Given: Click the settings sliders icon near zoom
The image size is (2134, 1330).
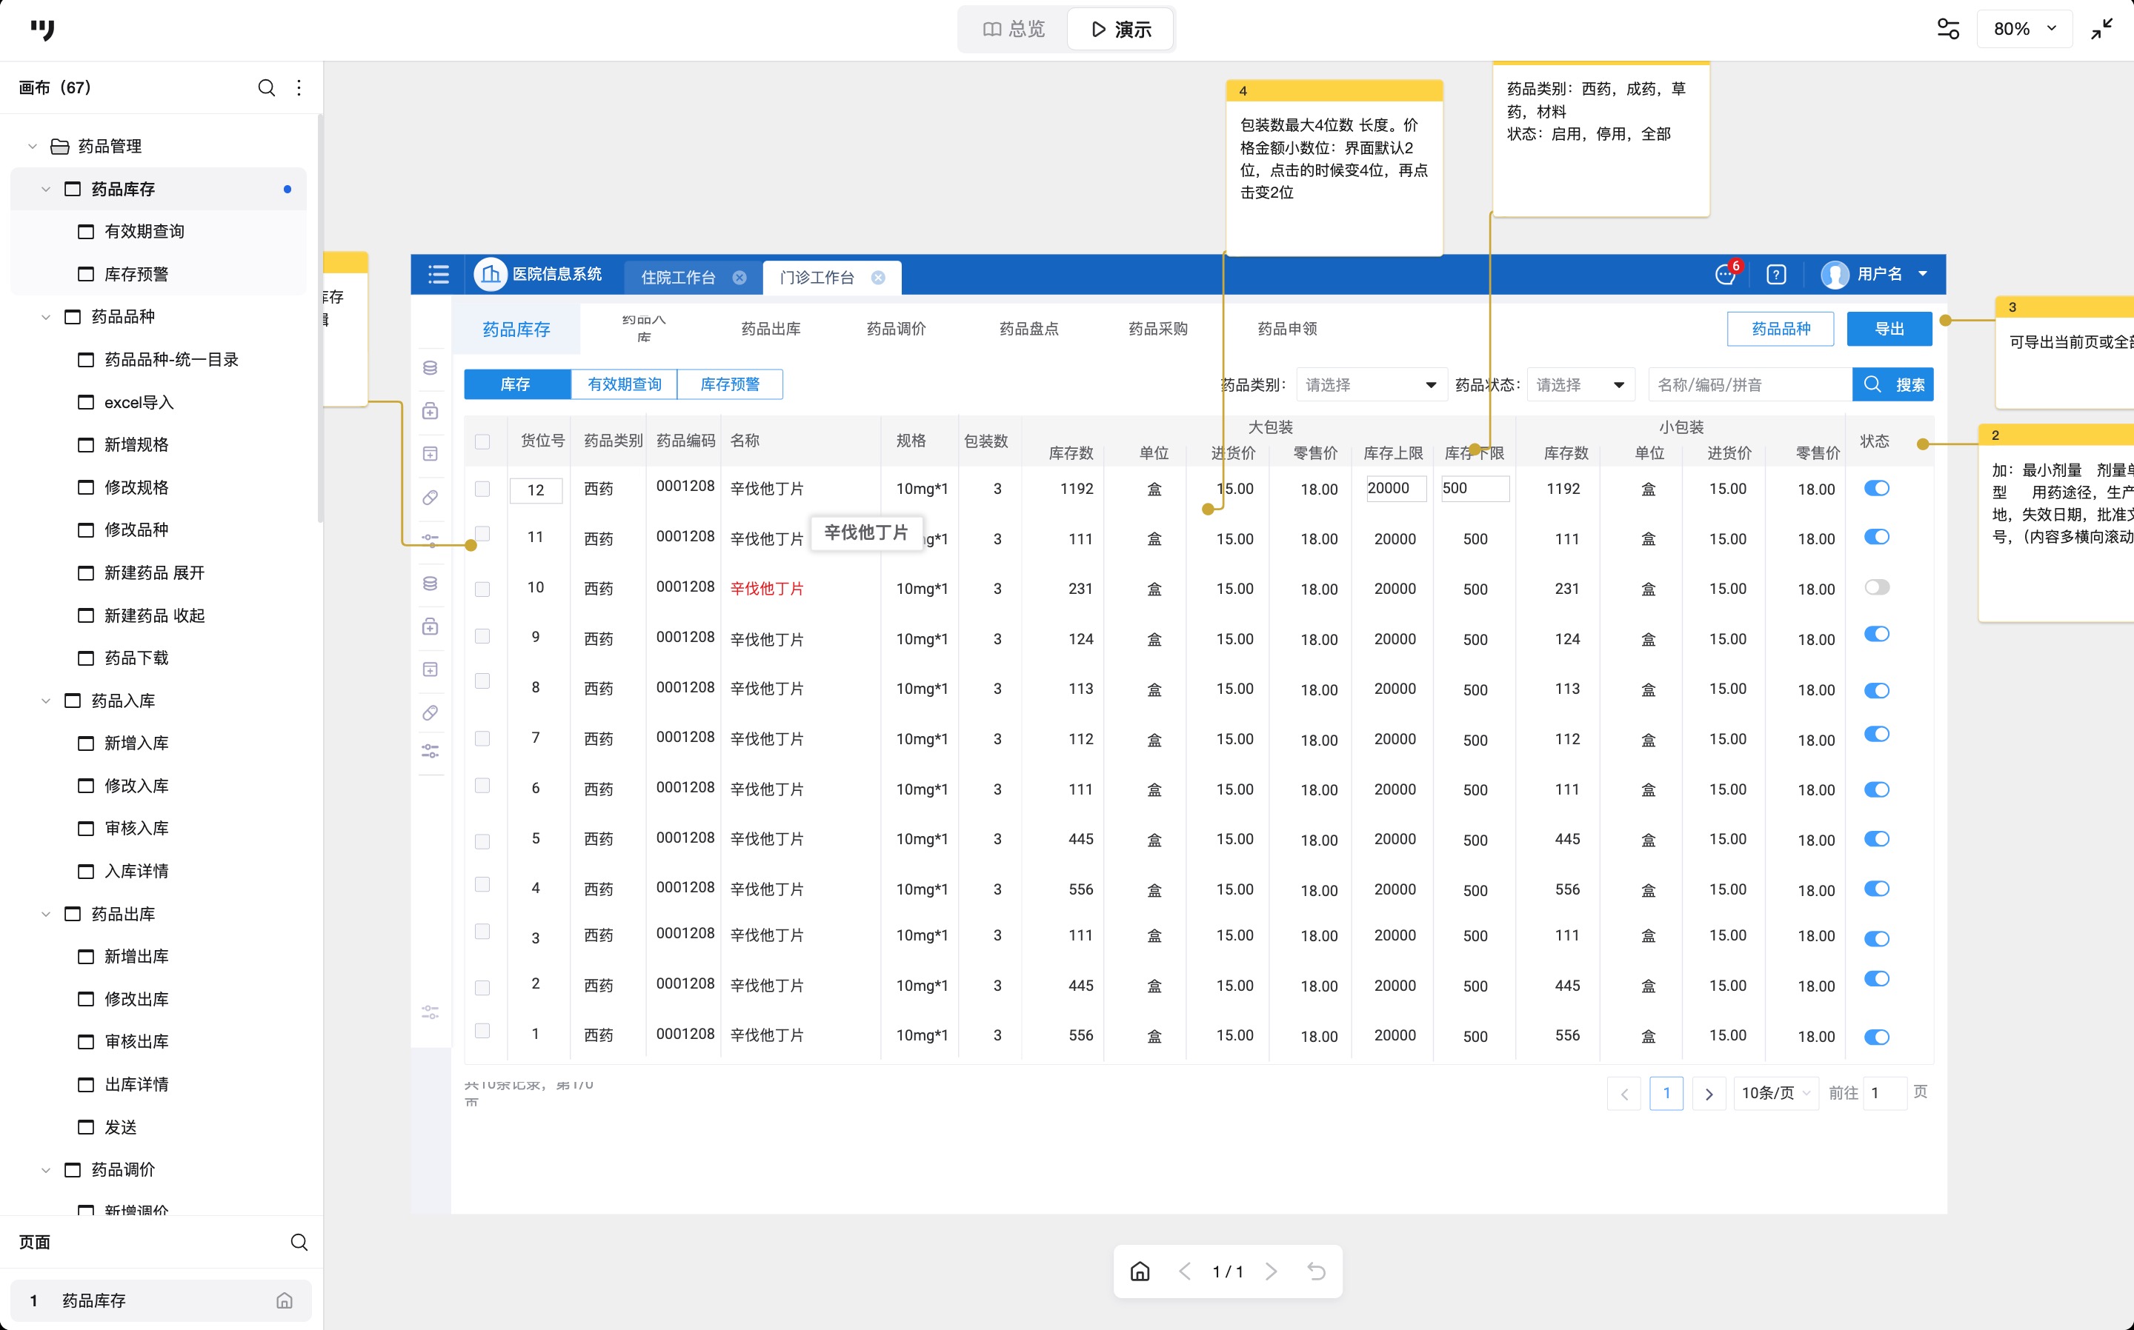Looking at the screenshot, I should click(x=1948, y=29).
